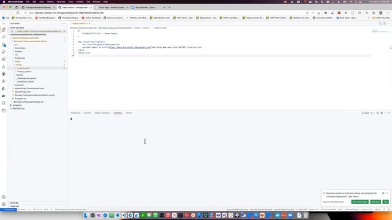The image size is (392, 220).
Task: Click the Home segment in editor breadcrumb
Action: (x=146, y=28)
